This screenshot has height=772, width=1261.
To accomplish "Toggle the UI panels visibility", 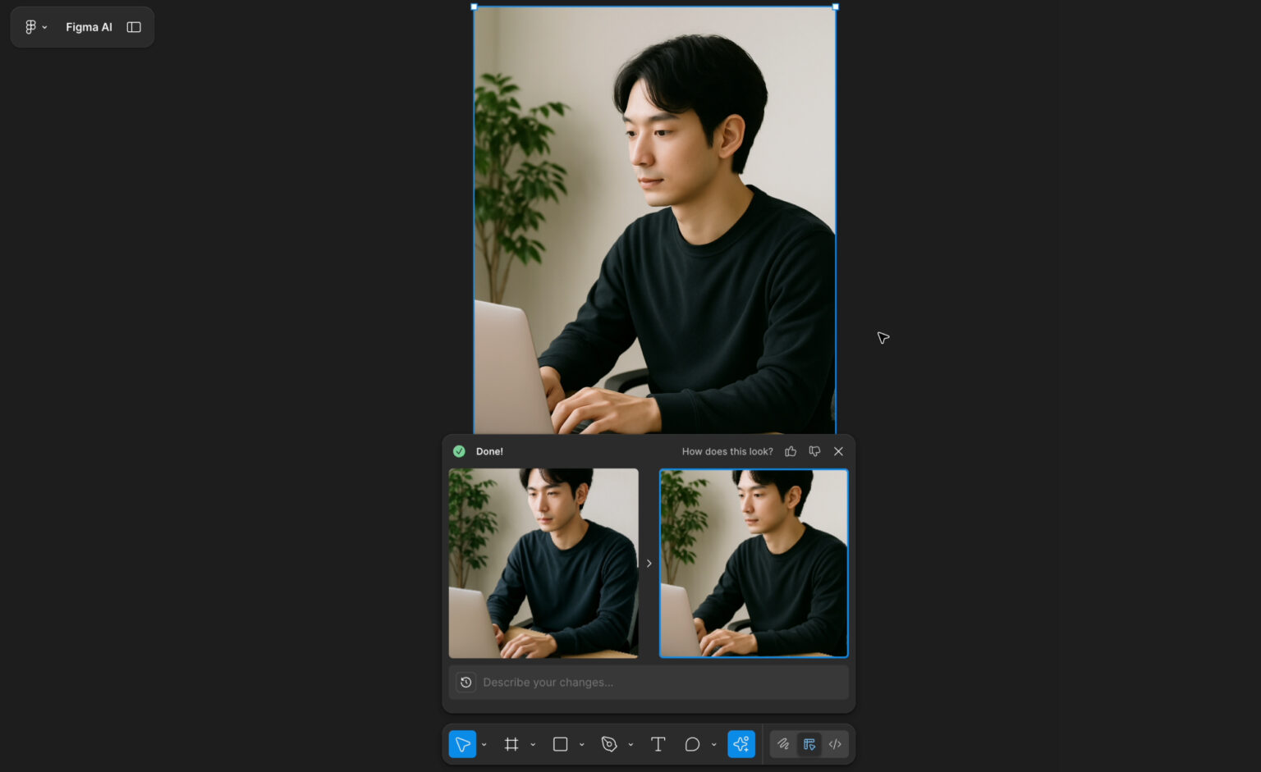I will (x=134, y=26).
